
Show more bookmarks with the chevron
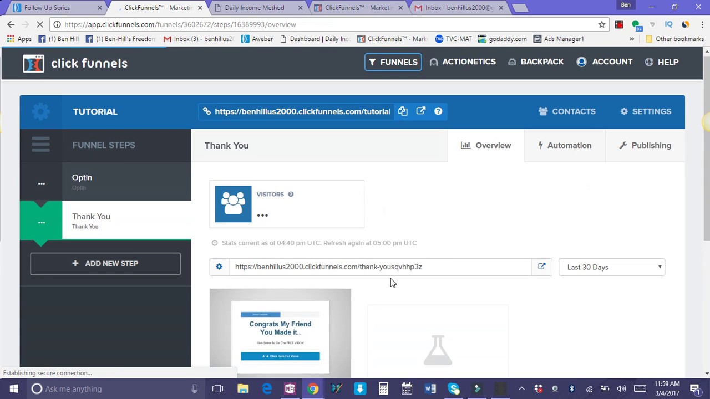pos(632,39)
